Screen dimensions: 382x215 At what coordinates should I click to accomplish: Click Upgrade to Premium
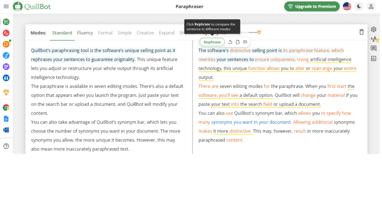(x=311, y=6)
